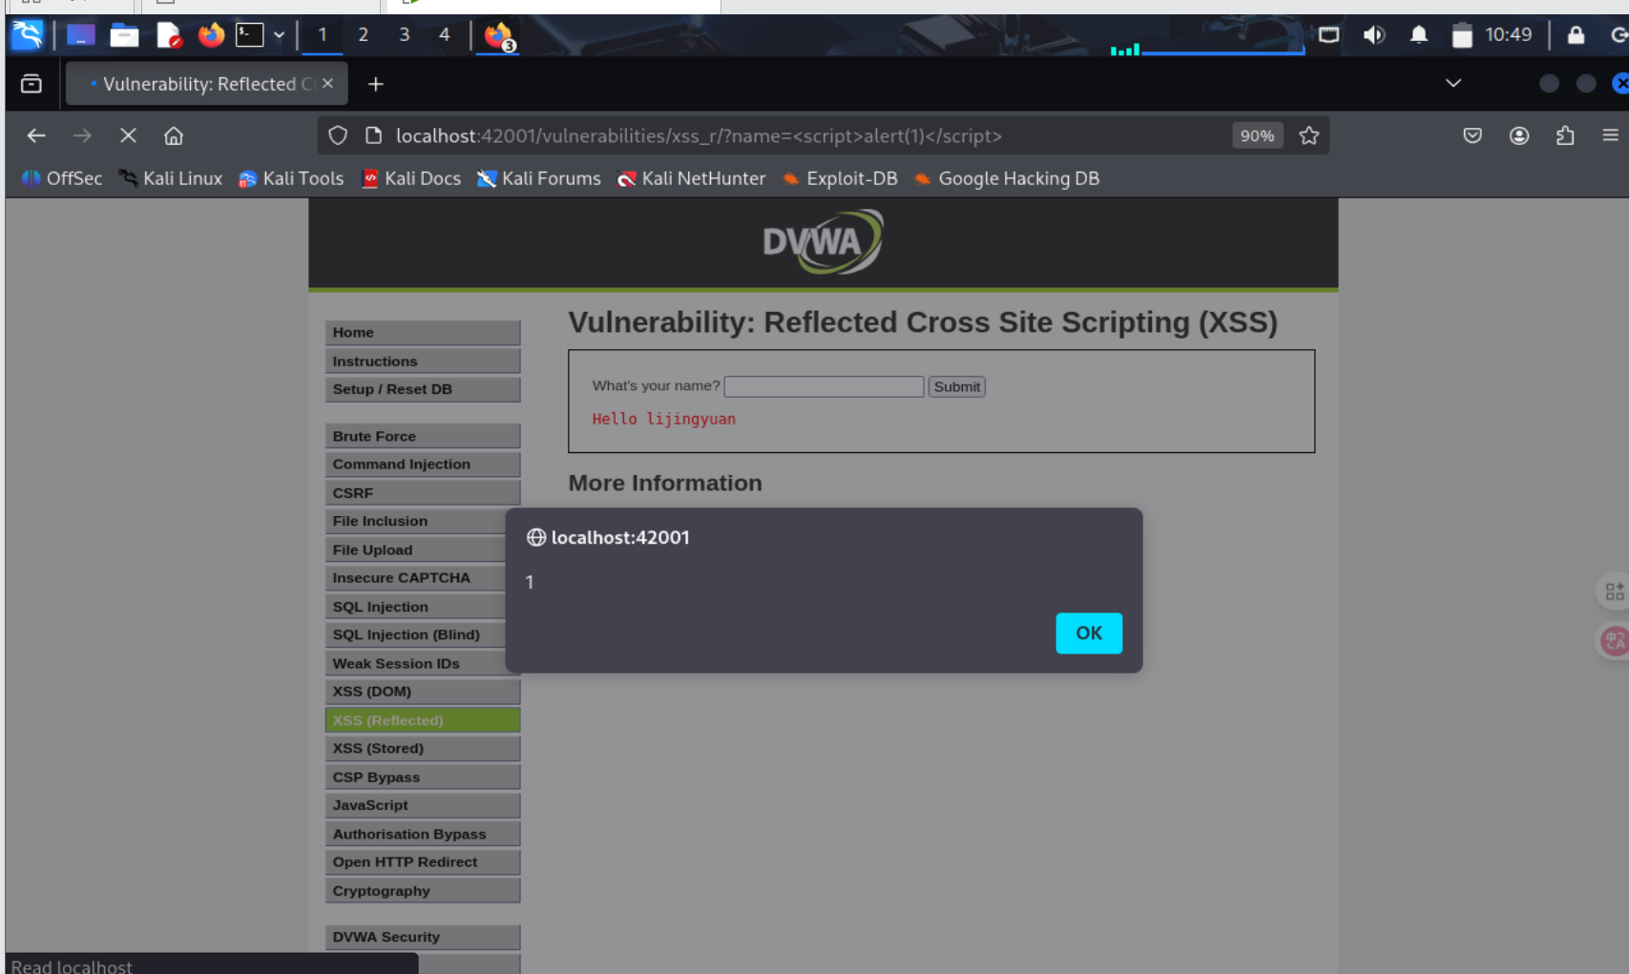The height and width of the screenshot is (974, 1629).
Task: Open the Firefox hamburger menu
Action: tap(1611, 135)
